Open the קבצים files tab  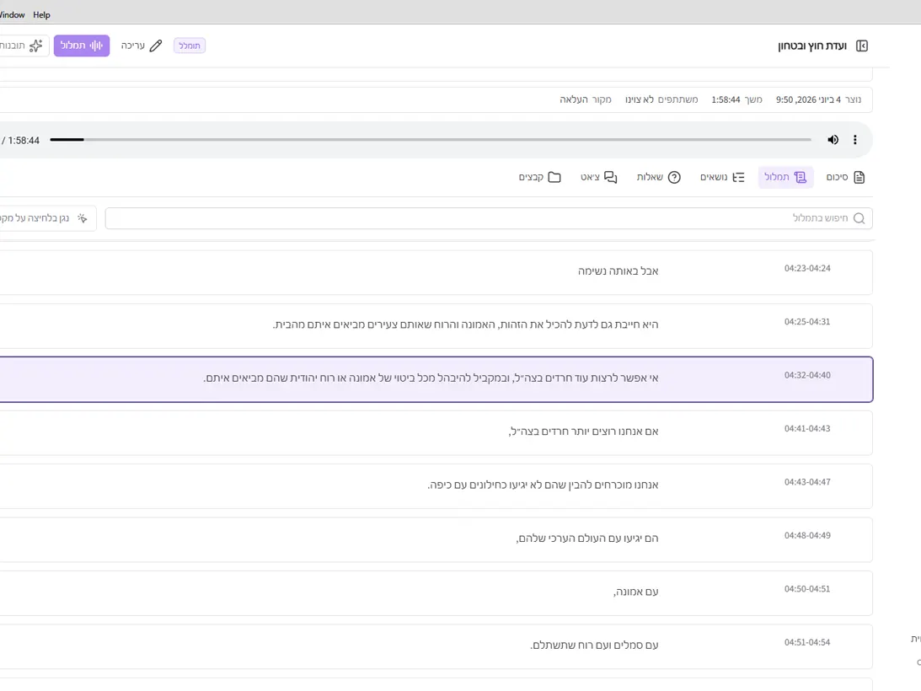click(x=540, y=178)
